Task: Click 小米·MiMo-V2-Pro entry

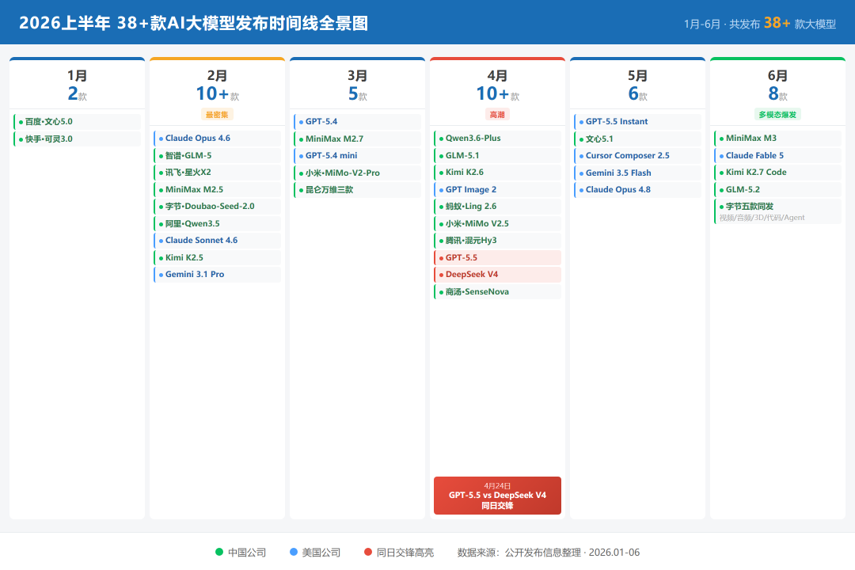Action: pyautogui.click(x=357, y=173)
